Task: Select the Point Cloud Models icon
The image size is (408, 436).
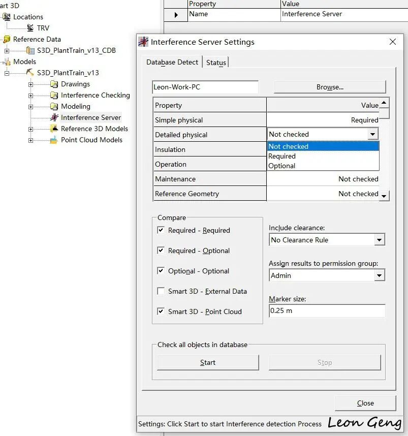Action: pos(54,140)
